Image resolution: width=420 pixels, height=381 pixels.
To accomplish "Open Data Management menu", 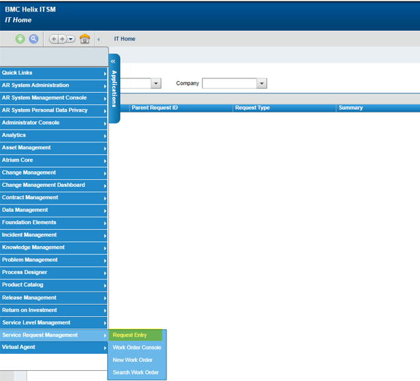I will point(54,210).
